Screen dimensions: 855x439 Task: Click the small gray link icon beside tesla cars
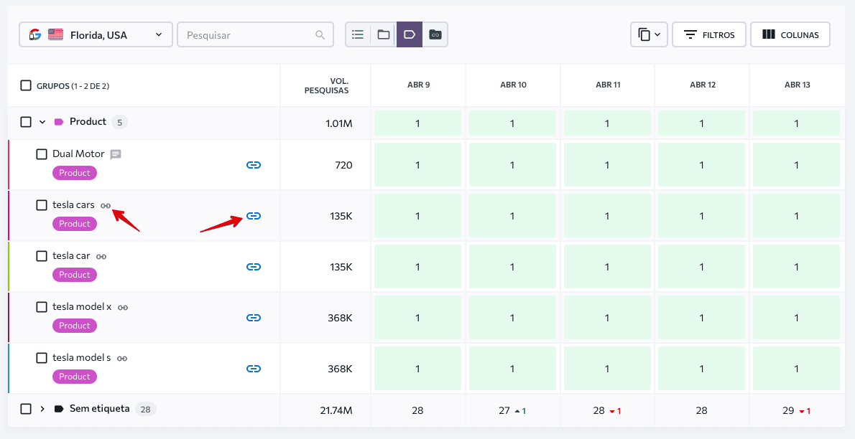click(x=106, y=206)
